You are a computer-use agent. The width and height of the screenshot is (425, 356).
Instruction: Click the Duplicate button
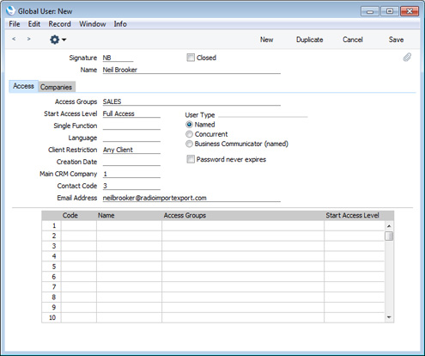310,40
